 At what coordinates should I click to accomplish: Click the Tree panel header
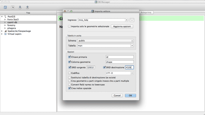[28, 13]
